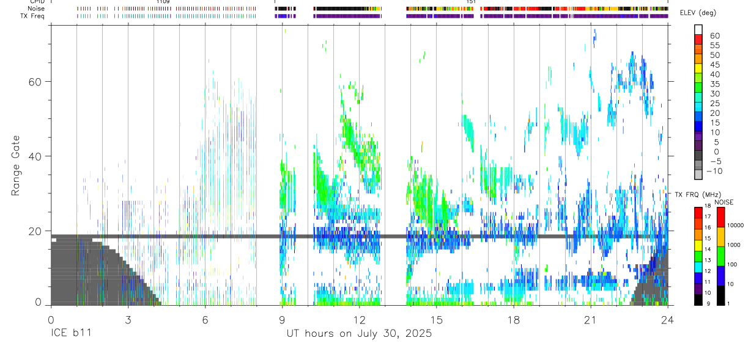Pick the yellow swatch in the ELEV color bar
Screen dimensions: 751x346
pos(698,68)
